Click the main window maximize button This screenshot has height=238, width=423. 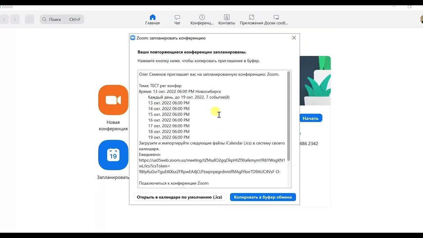[x=409, y=7]
